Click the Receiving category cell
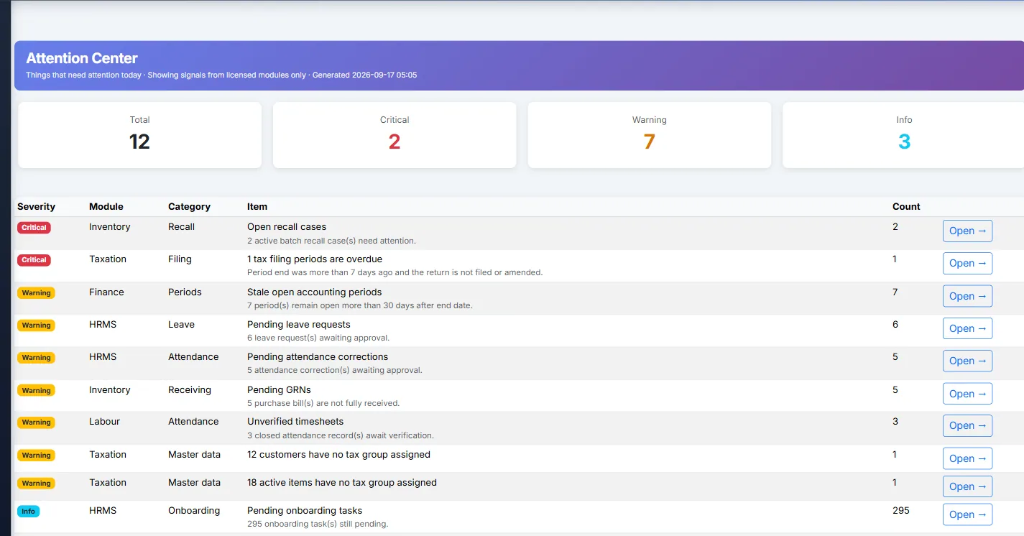Image resolution: width=1024 pixels, height=536 pixels. coord(190,389)
